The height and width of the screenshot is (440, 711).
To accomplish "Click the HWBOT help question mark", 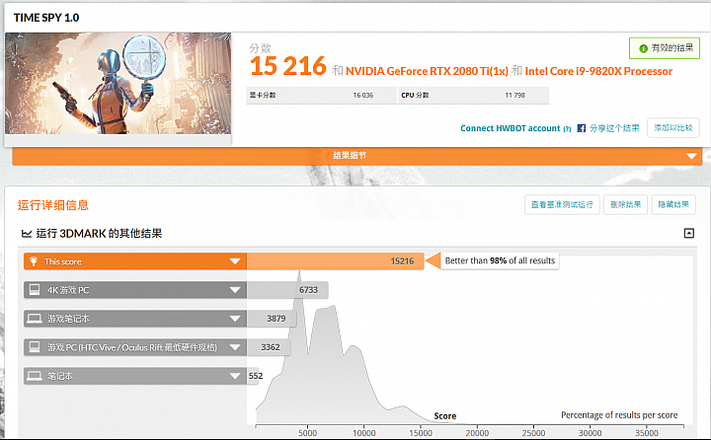I will click(x=567, y=129).
